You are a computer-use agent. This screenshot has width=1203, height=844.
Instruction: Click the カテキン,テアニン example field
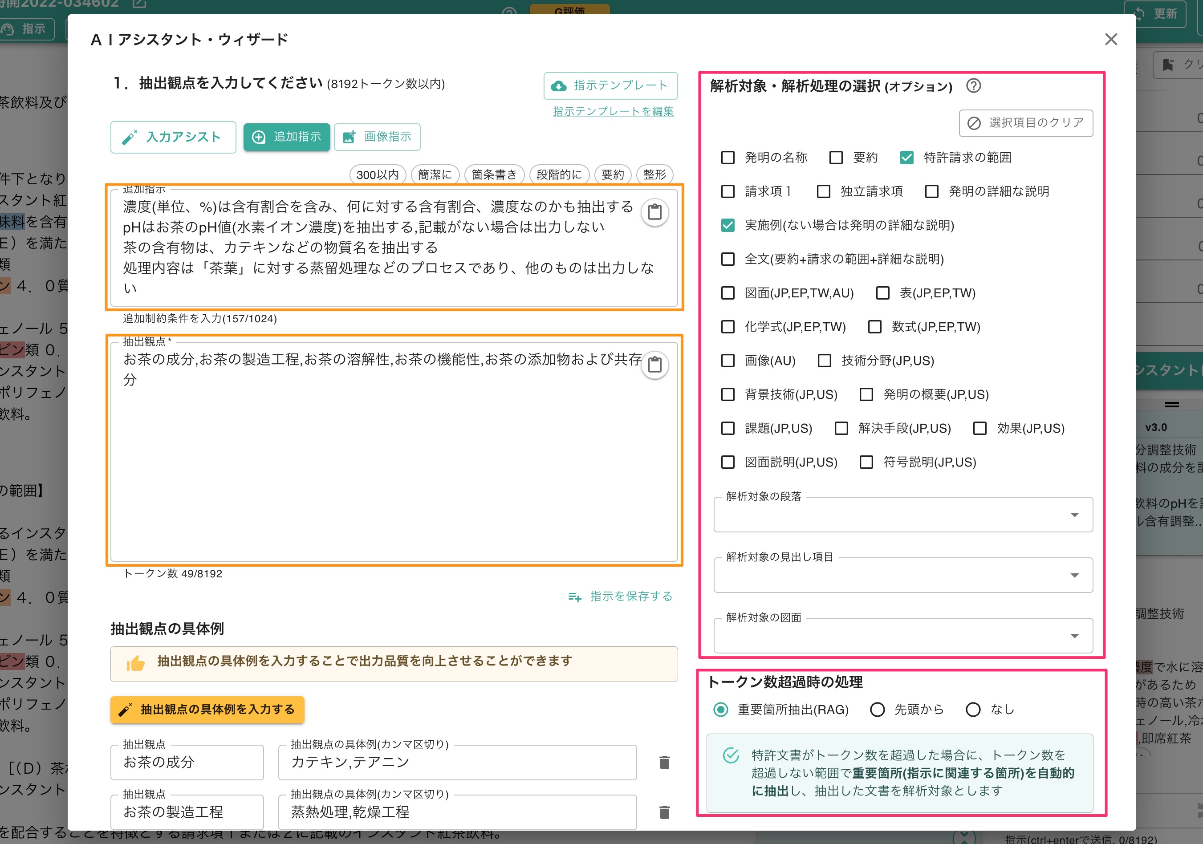457,762
